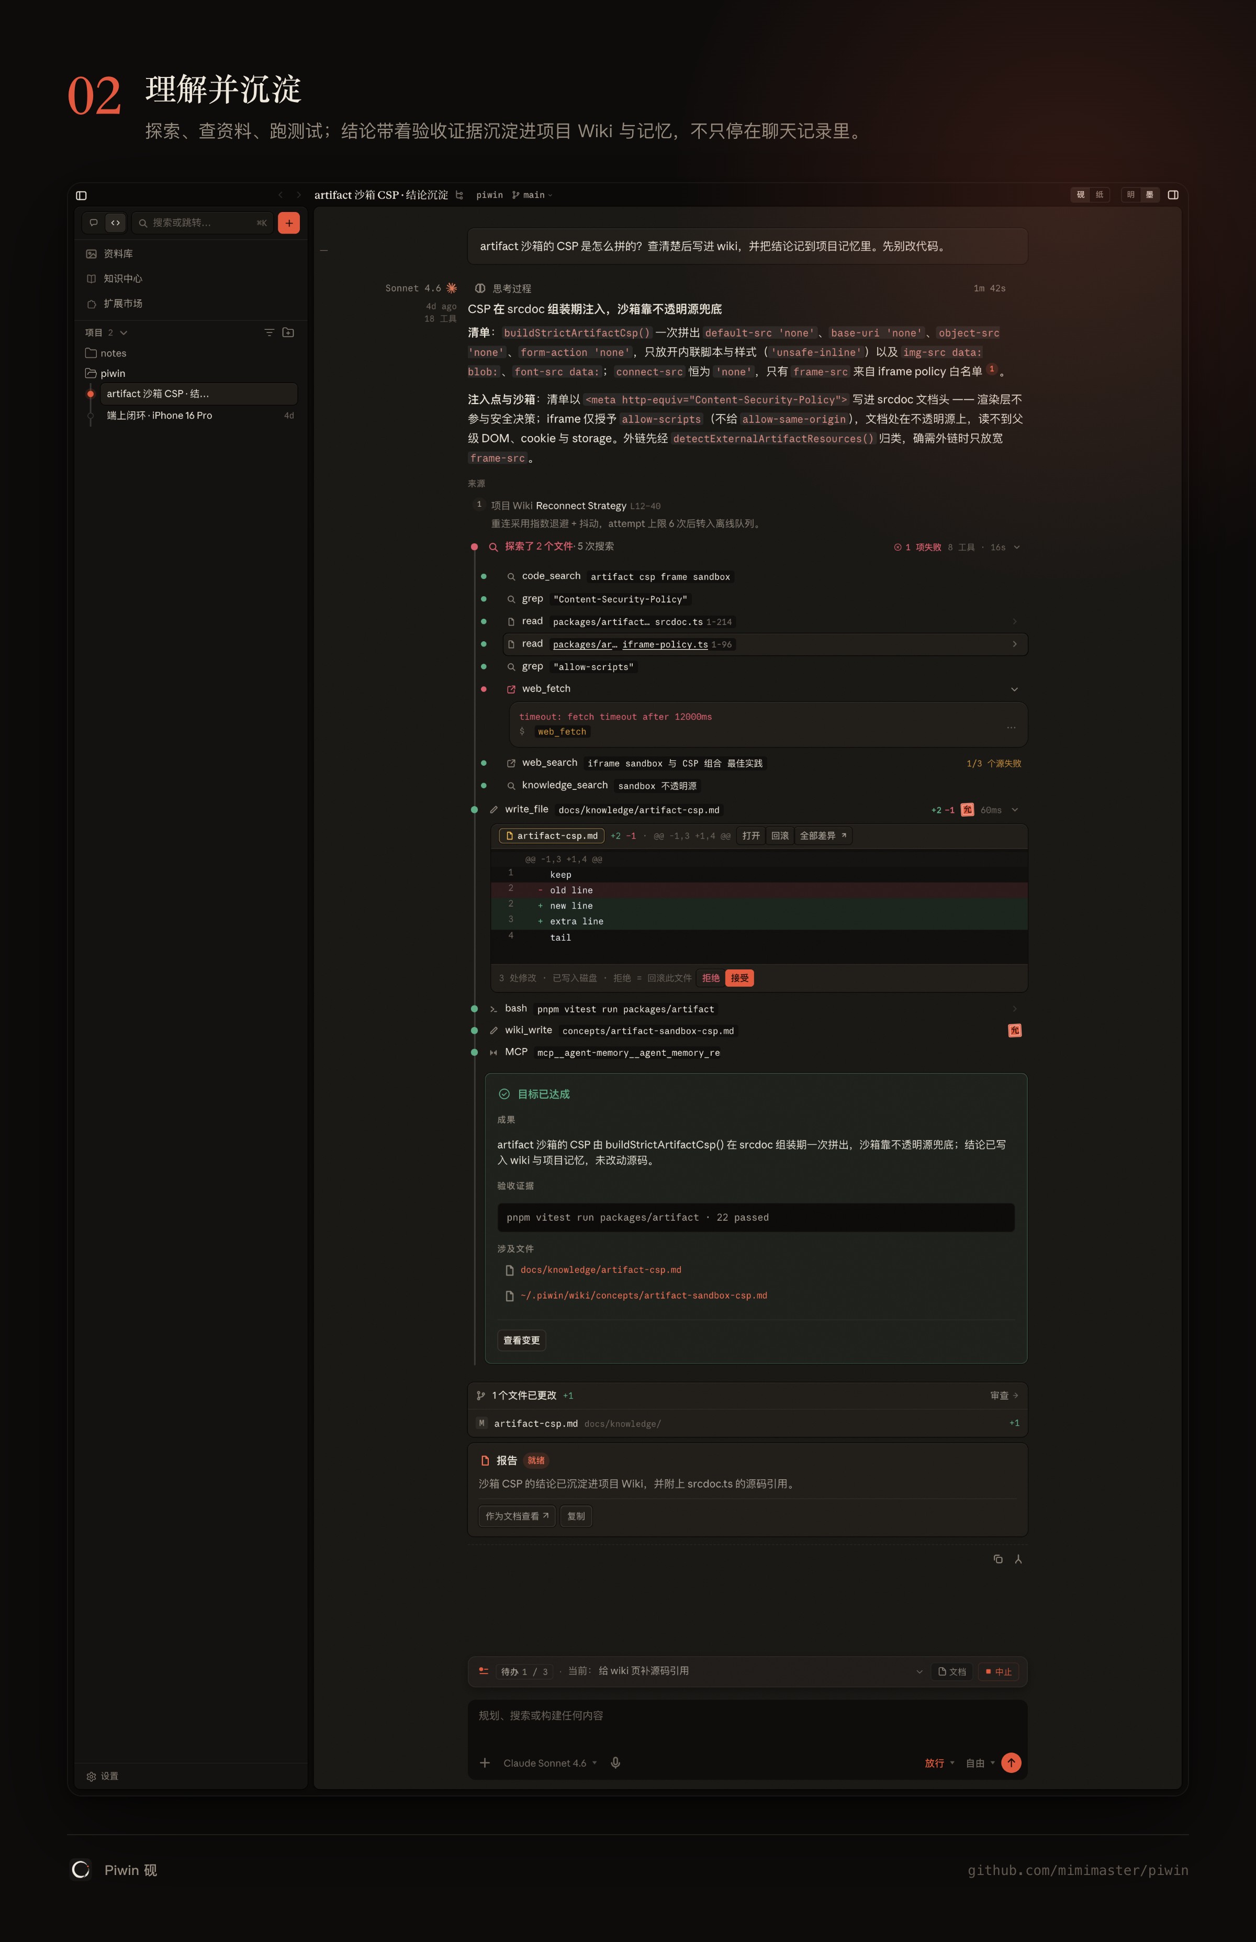1256x1942 pixels.
Task: Select the 端上闭环 · iPhone 16 Pro conversation
Action: (x=198, y=416)
